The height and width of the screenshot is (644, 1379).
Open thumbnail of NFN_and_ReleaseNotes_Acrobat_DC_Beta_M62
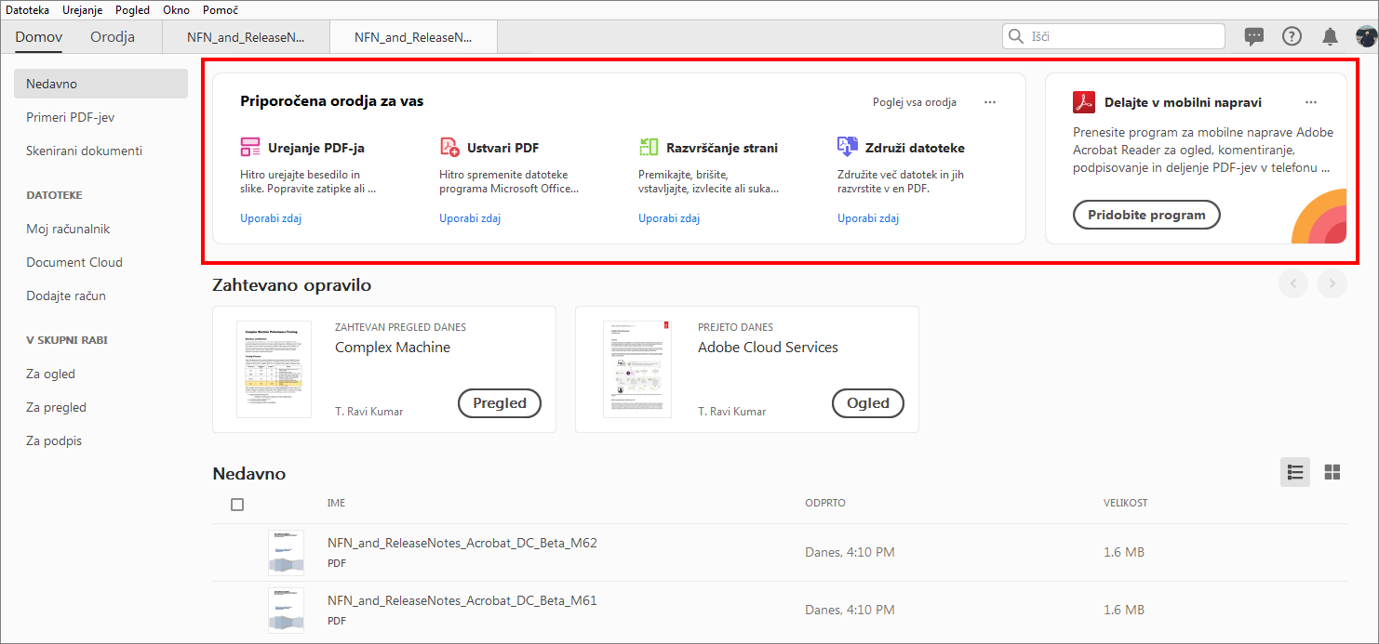[x=286, y=552]
